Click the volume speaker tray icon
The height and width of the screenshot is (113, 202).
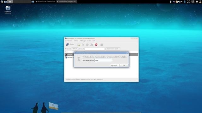click(182, 2)
